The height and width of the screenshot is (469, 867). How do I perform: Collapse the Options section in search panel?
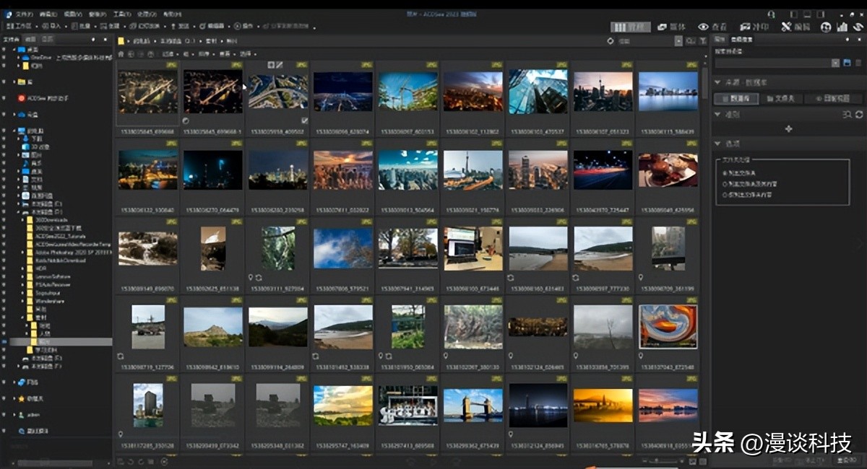(x=717, y=144)
